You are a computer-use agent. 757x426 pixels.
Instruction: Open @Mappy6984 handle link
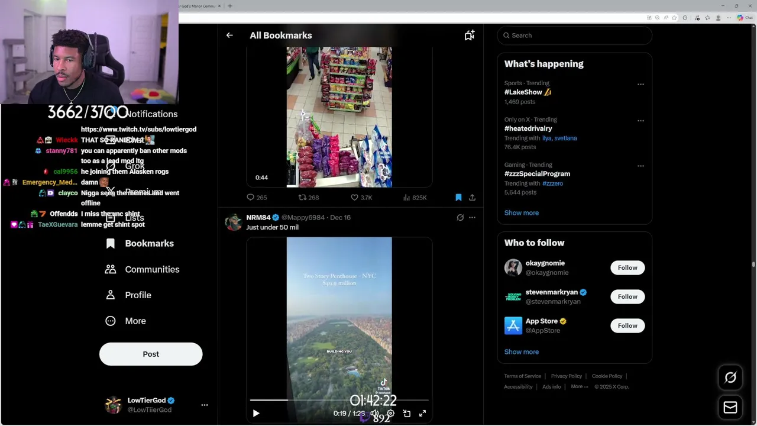tap(303, 218)
